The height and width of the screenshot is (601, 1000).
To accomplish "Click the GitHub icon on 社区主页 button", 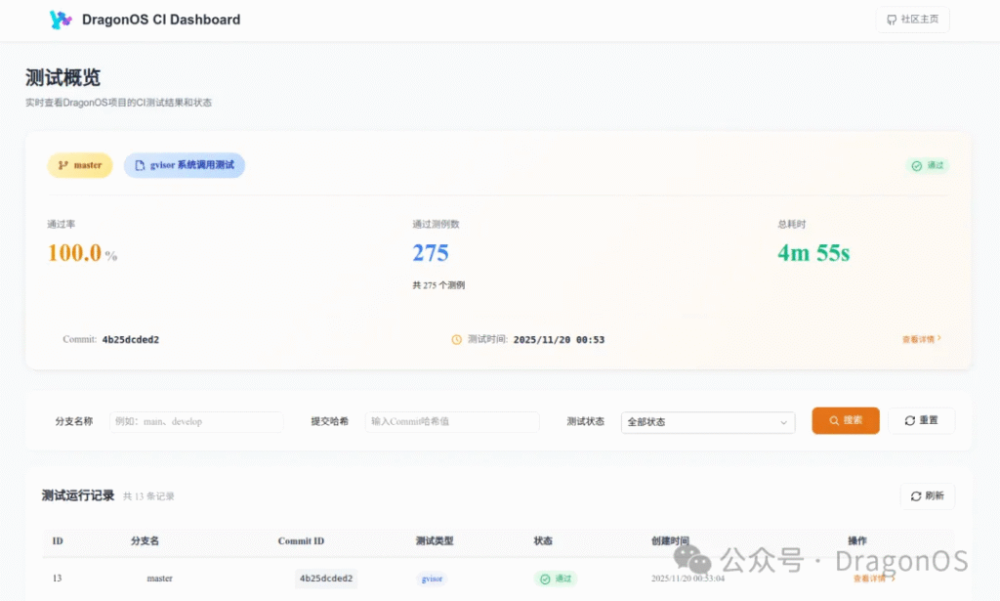I will point(890,20).
